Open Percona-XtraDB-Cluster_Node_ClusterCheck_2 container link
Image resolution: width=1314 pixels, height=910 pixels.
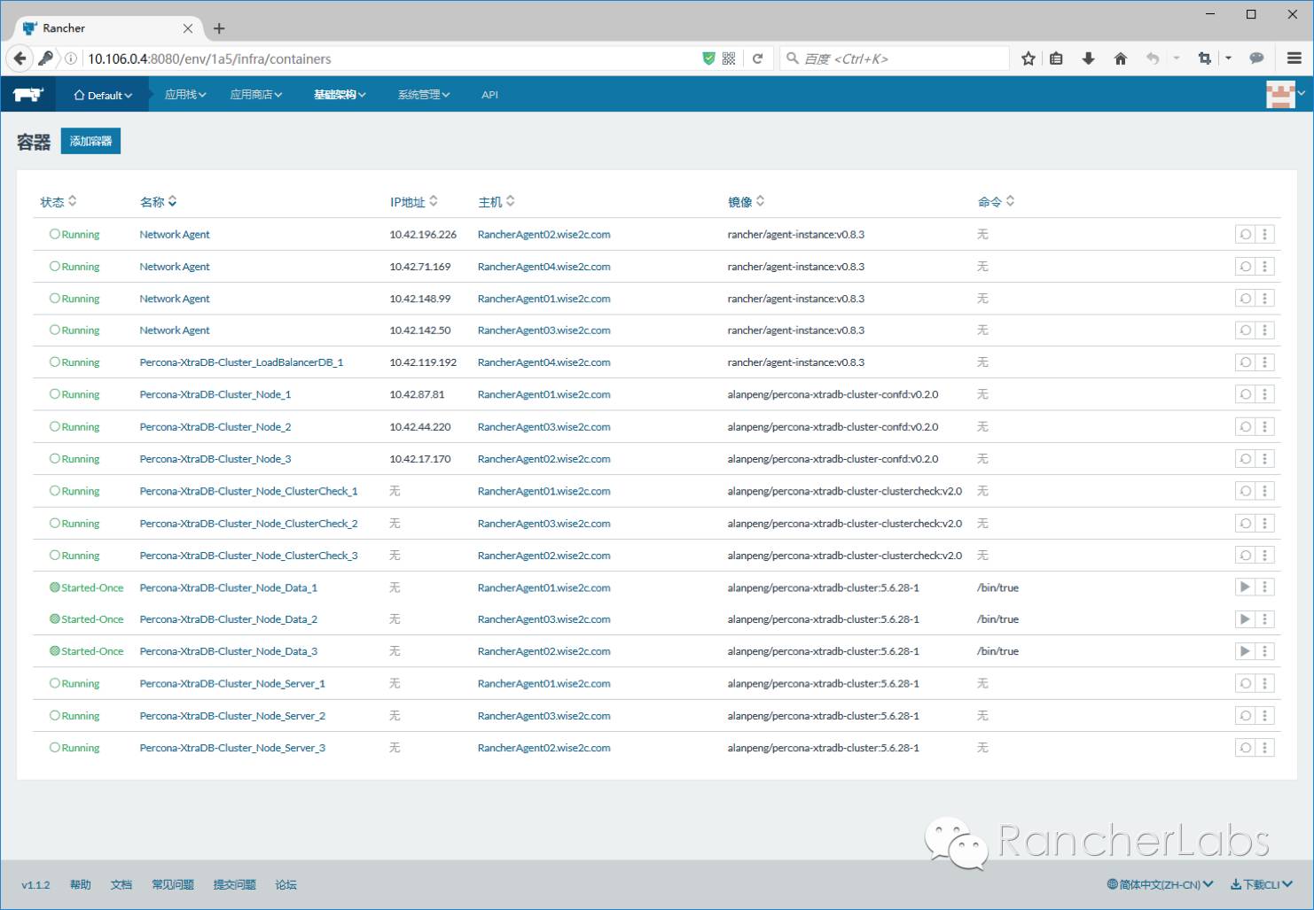(248, 524)
